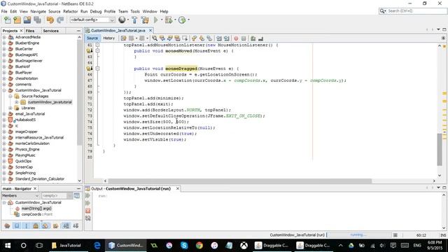Collapse the mouseDragged method code fold
448x252 pixels.
(x=97, y=69)
